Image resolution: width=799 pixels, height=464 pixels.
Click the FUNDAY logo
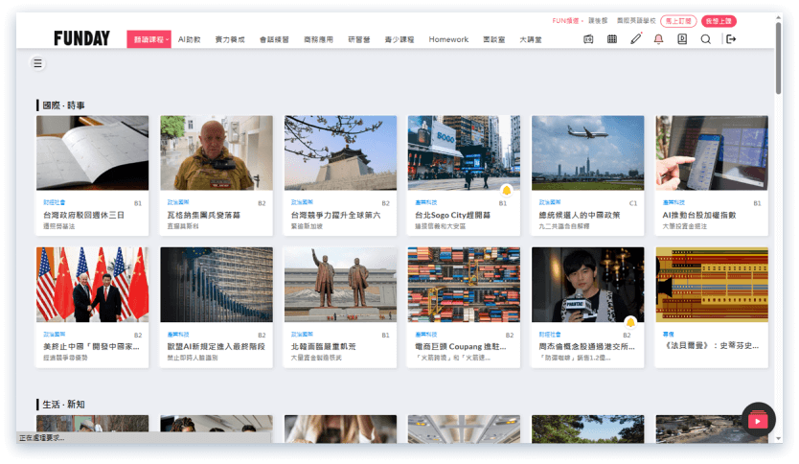pos(81,38)
